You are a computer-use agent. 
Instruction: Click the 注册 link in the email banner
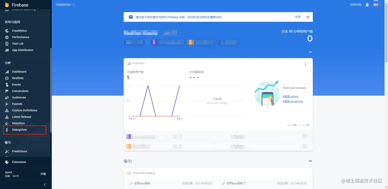tap(297, 17)
